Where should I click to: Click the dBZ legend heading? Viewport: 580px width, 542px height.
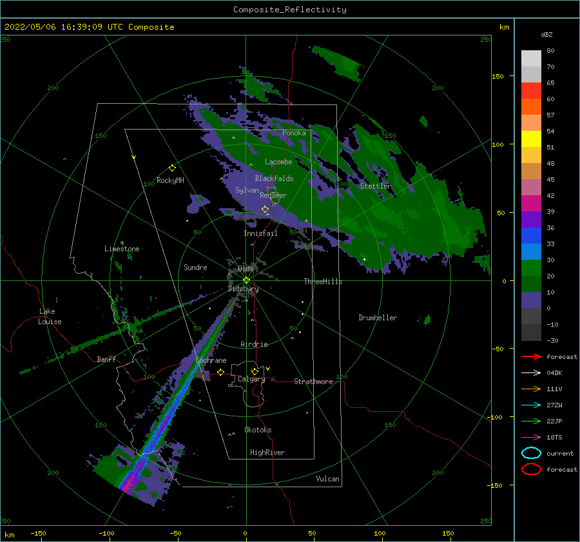pyautogui.click(x=546, y=34)
